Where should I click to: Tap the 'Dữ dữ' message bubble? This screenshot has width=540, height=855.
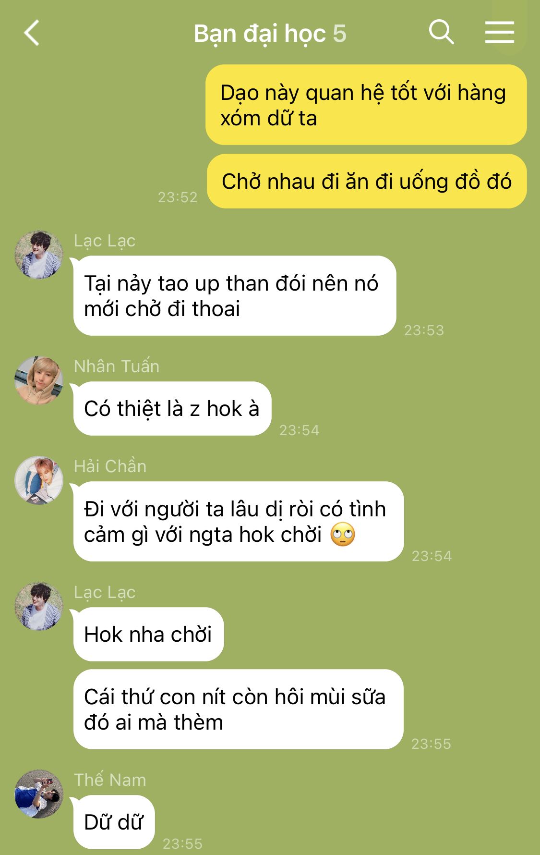point(114,822)
